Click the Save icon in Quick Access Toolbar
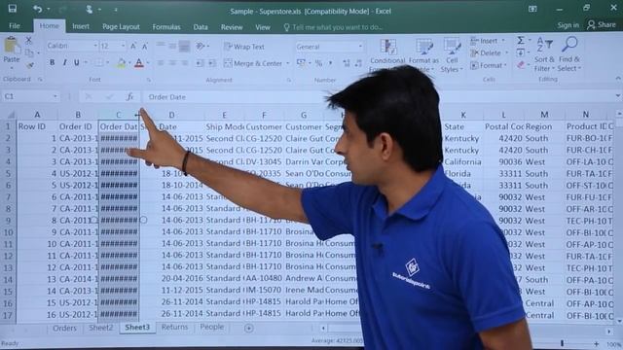The width and height of the screenshot is (623, 350). click(13, 9)
